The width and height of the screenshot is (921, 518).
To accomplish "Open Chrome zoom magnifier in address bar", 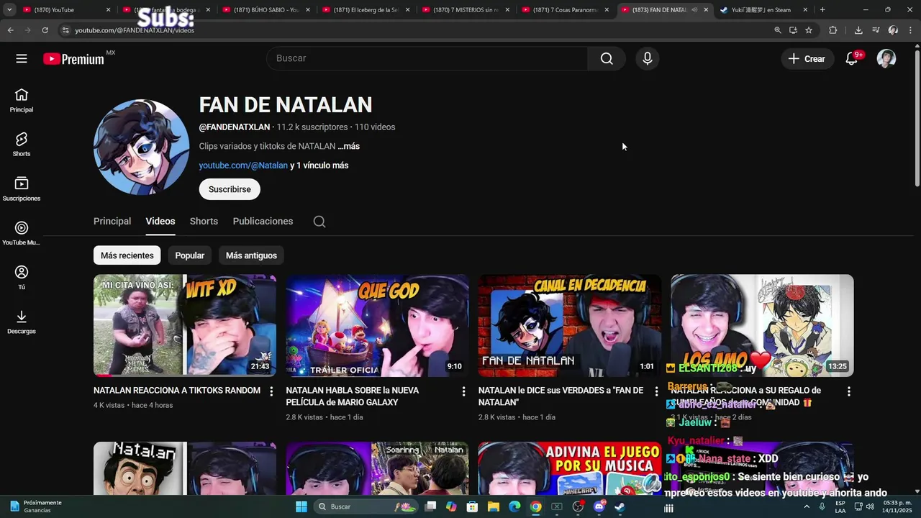I will pyautogui.click(x=778, y=30).
